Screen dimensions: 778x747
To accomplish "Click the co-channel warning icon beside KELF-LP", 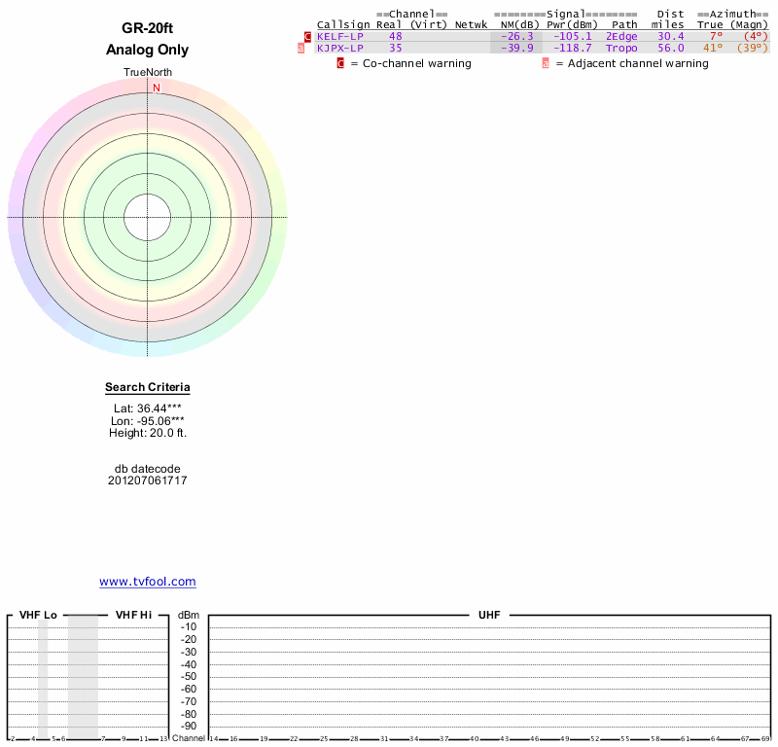I will (308, 36).
